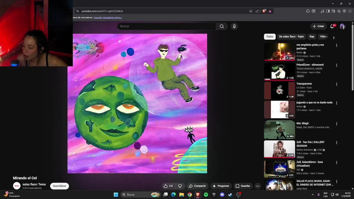
Task: Open the 'Mix: Blagh' thumbnail
Action: click(279, 130)
